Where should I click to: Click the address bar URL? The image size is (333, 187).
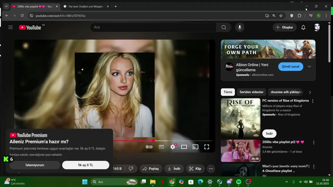tap(61, 16)
